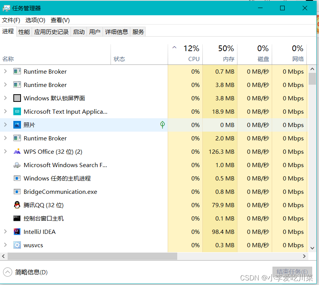Sort by the CPU column header
Image resolution: width=319 pixels, height=285 pixels.
[x=185, y=55]
